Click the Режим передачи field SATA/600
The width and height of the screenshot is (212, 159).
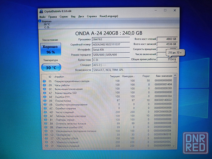point(111,55)
